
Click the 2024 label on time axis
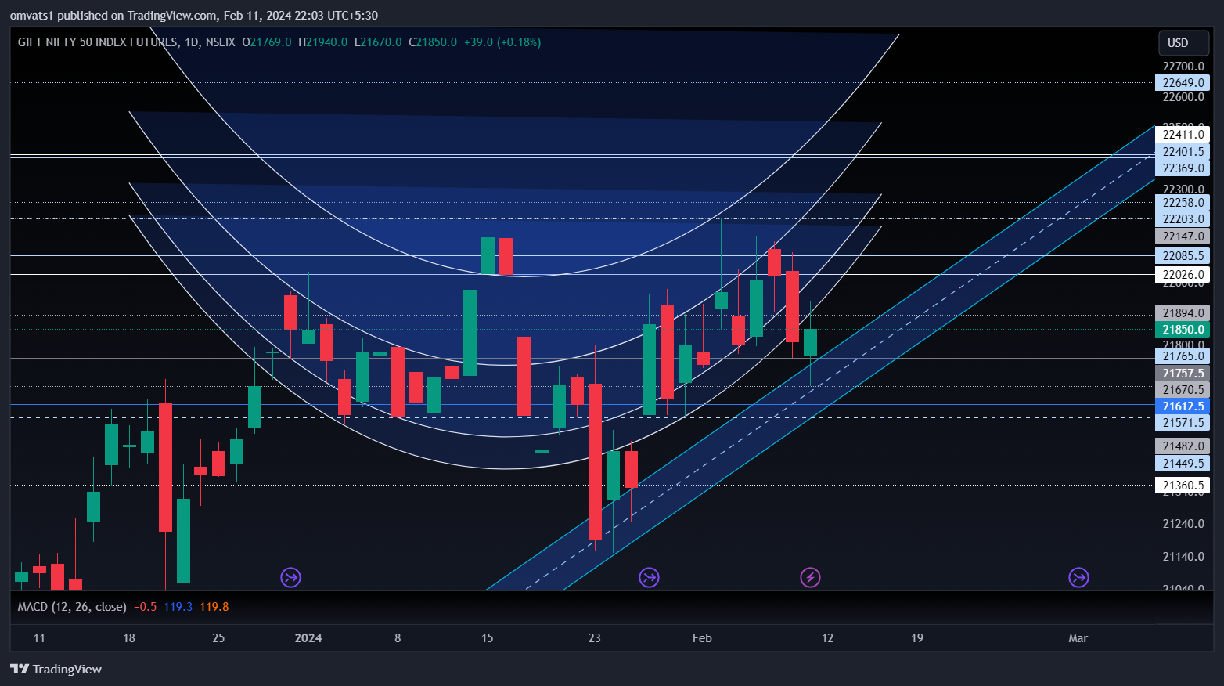click(308, 638)
